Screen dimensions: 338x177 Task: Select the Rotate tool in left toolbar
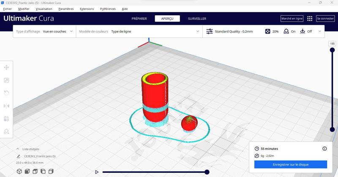click(6, 93)
